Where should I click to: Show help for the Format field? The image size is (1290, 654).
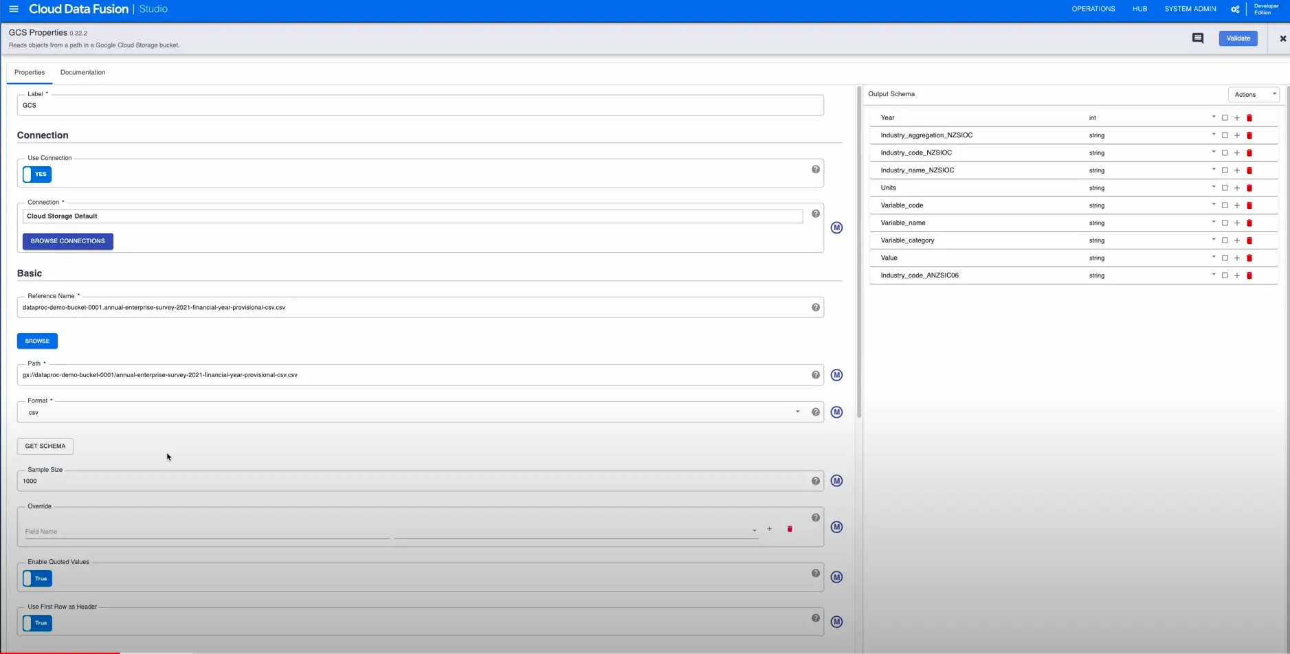816,412
